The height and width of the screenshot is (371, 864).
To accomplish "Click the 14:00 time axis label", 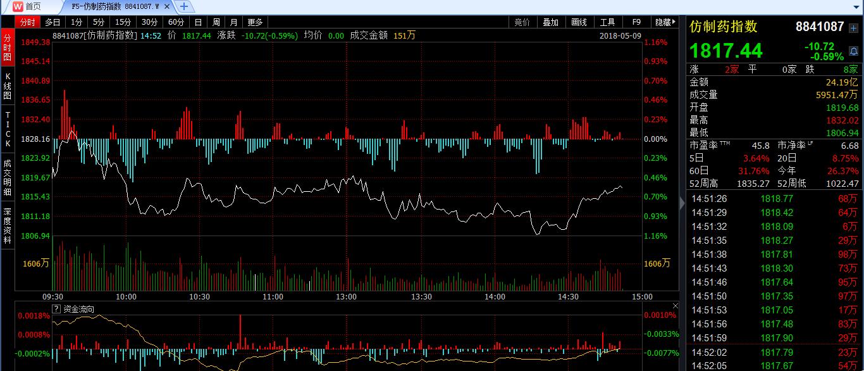I will (x=495, y=296).
